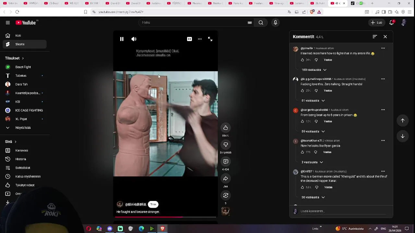The height and width of the screenshot is (233, 415).
Task: Open the Short's three-dot options menu
Action: tap(200, 39)
